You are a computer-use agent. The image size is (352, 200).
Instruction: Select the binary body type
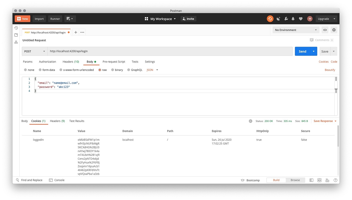[x=117, y=70]
